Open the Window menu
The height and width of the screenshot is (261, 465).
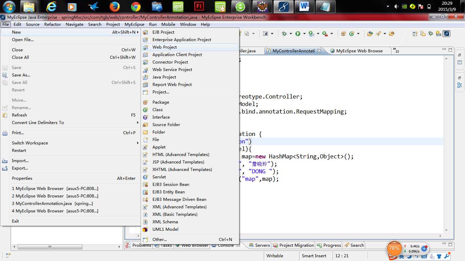(188, 24)
